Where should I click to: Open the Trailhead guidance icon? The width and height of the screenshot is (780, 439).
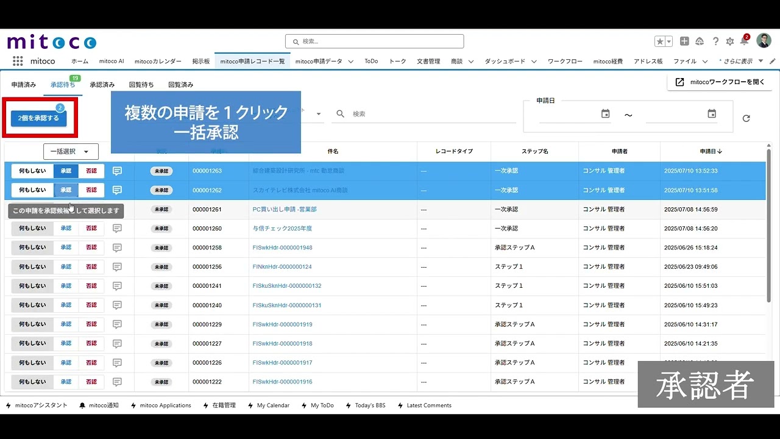pos(700,41)
